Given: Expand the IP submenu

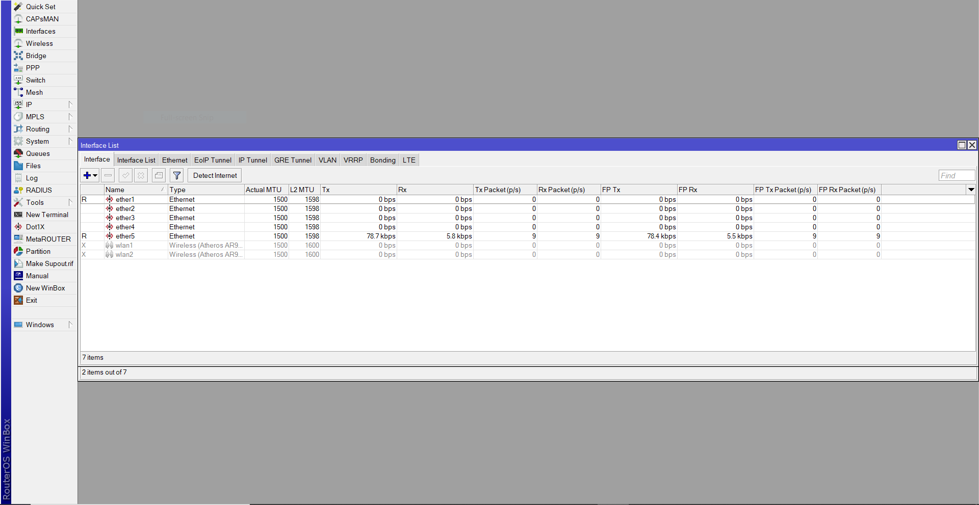Looking at the screenshot, I should pyautogui.click(x=70, y=104).
